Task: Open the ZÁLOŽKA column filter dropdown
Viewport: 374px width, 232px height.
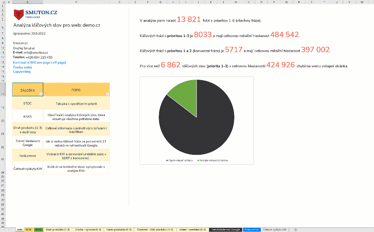Action: 41,94
